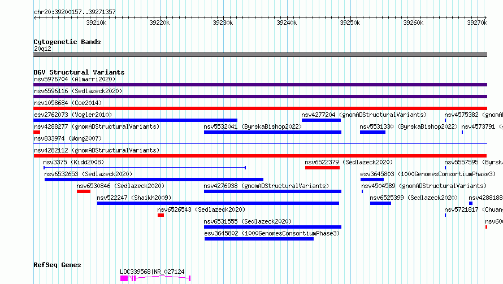The width and height of the screenshot is (503, 284).
Task: Click the small red bar under nsv6526543
Action: point(161,215)
